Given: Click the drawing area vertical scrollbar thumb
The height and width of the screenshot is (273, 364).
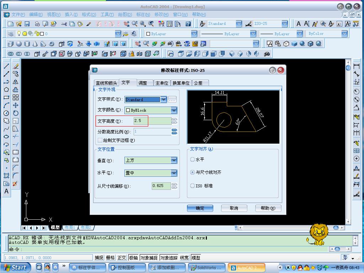Looking at the screenshot, I should click(x=348, y=68).
